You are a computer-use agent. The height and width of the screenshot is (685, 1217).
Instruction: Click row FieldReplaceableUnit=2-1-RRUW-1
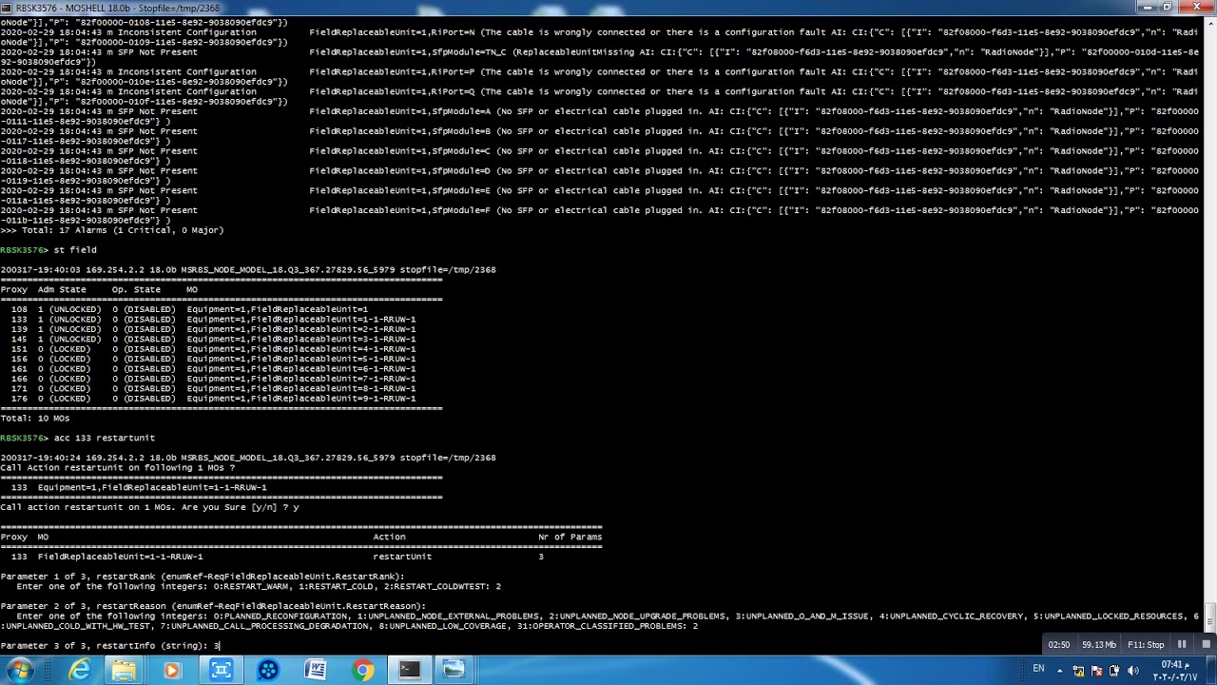tap(207, 329)
